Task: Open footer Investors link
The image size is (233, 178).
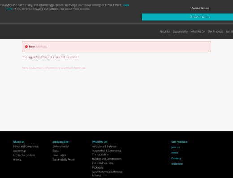Action: pos(177,164)
